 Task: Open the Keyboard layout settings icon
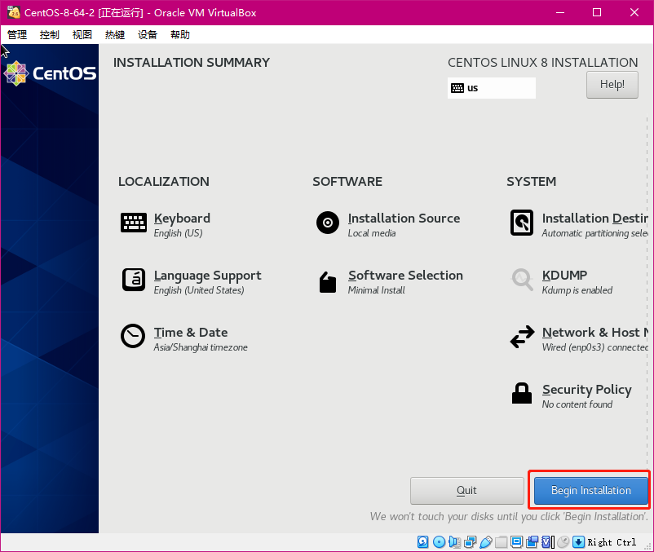point(134,223)
